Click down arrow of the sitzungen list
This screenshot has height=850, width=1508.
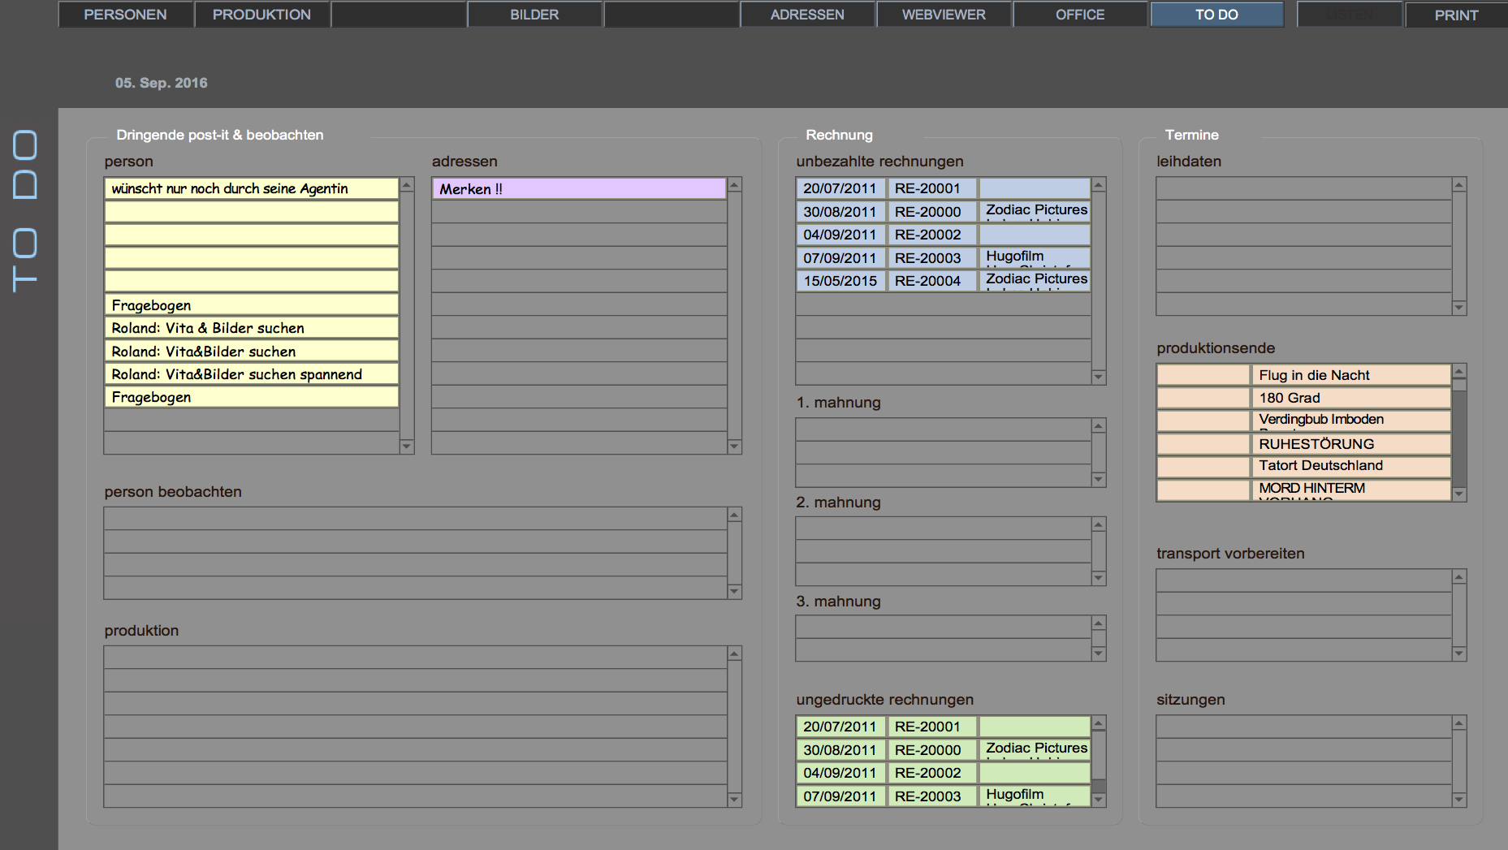tap(1458, 800)
